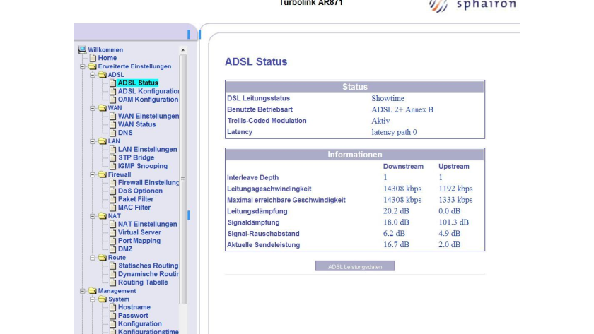Click the sidebar scrollbar up arrow

pyautogui.click(x=183, y=50)
